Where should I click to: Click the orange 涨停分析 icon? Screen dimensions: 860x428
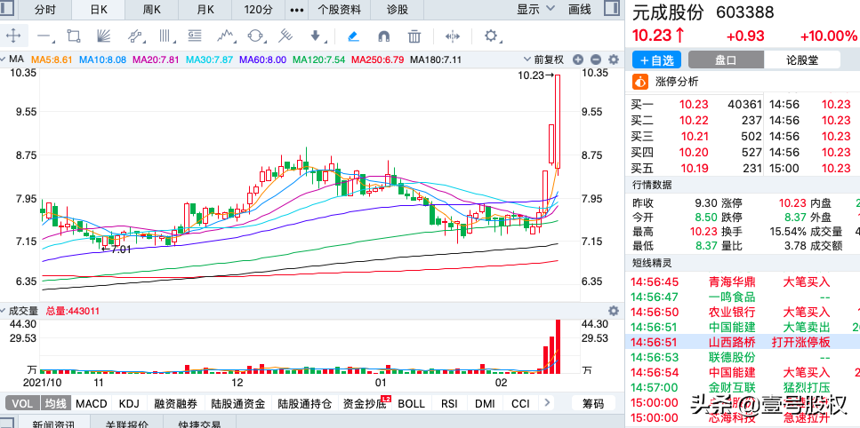tap(640, 82)
